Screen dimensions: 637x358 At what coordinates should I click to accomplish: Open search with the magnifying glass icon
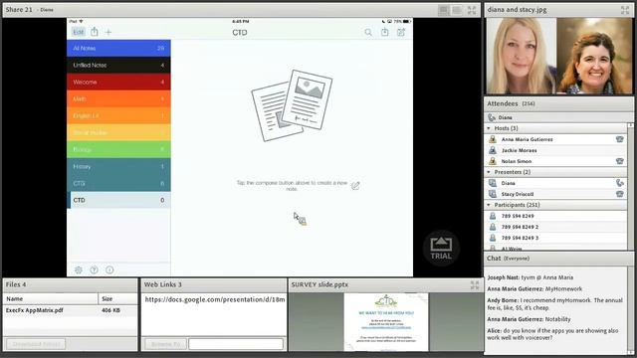click(368, 33)
